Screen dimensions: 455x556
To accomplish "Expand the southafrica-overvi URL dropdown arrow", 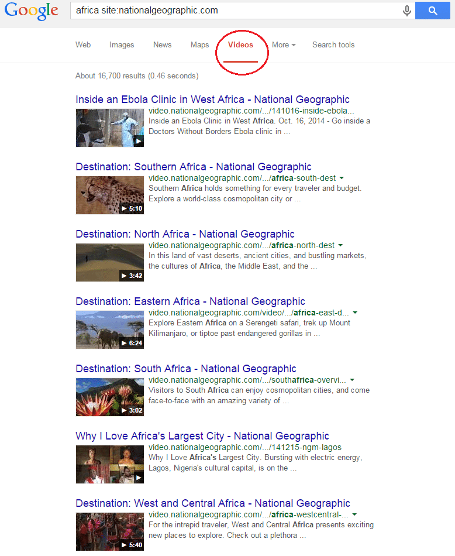I will (352, 380).
